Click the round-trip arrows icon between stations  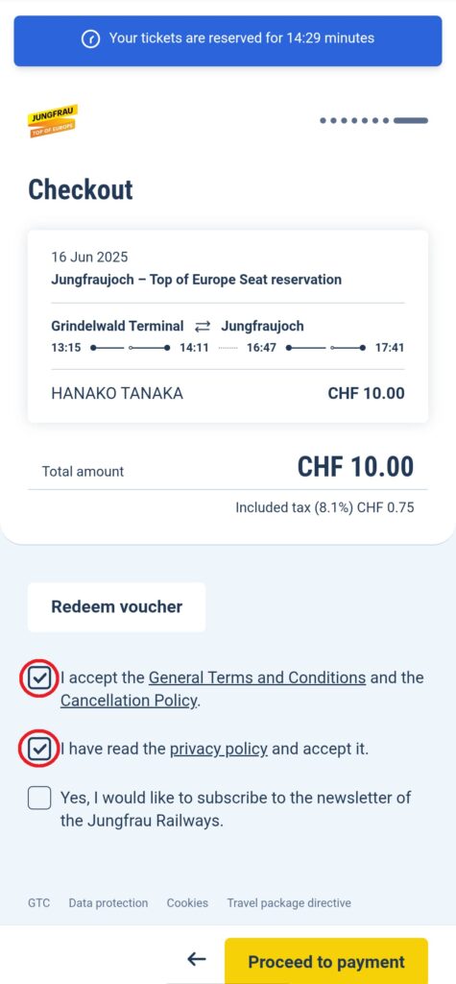point(203,327)
